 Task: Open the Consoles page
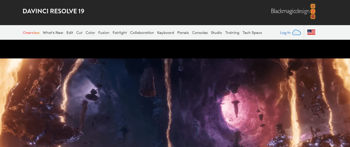click(200, 33)
